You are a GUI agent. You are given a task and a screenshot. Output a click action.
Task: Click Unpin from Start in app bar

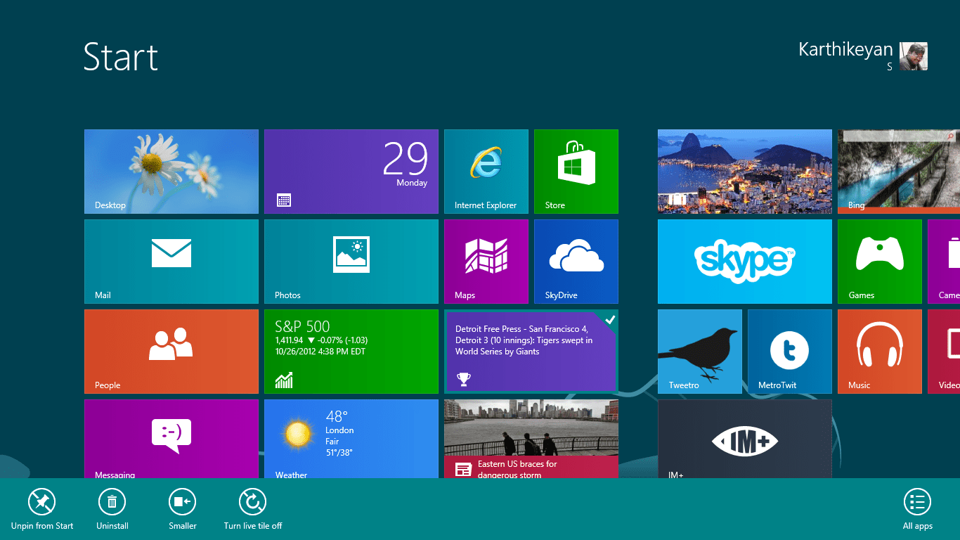[42, 509]
